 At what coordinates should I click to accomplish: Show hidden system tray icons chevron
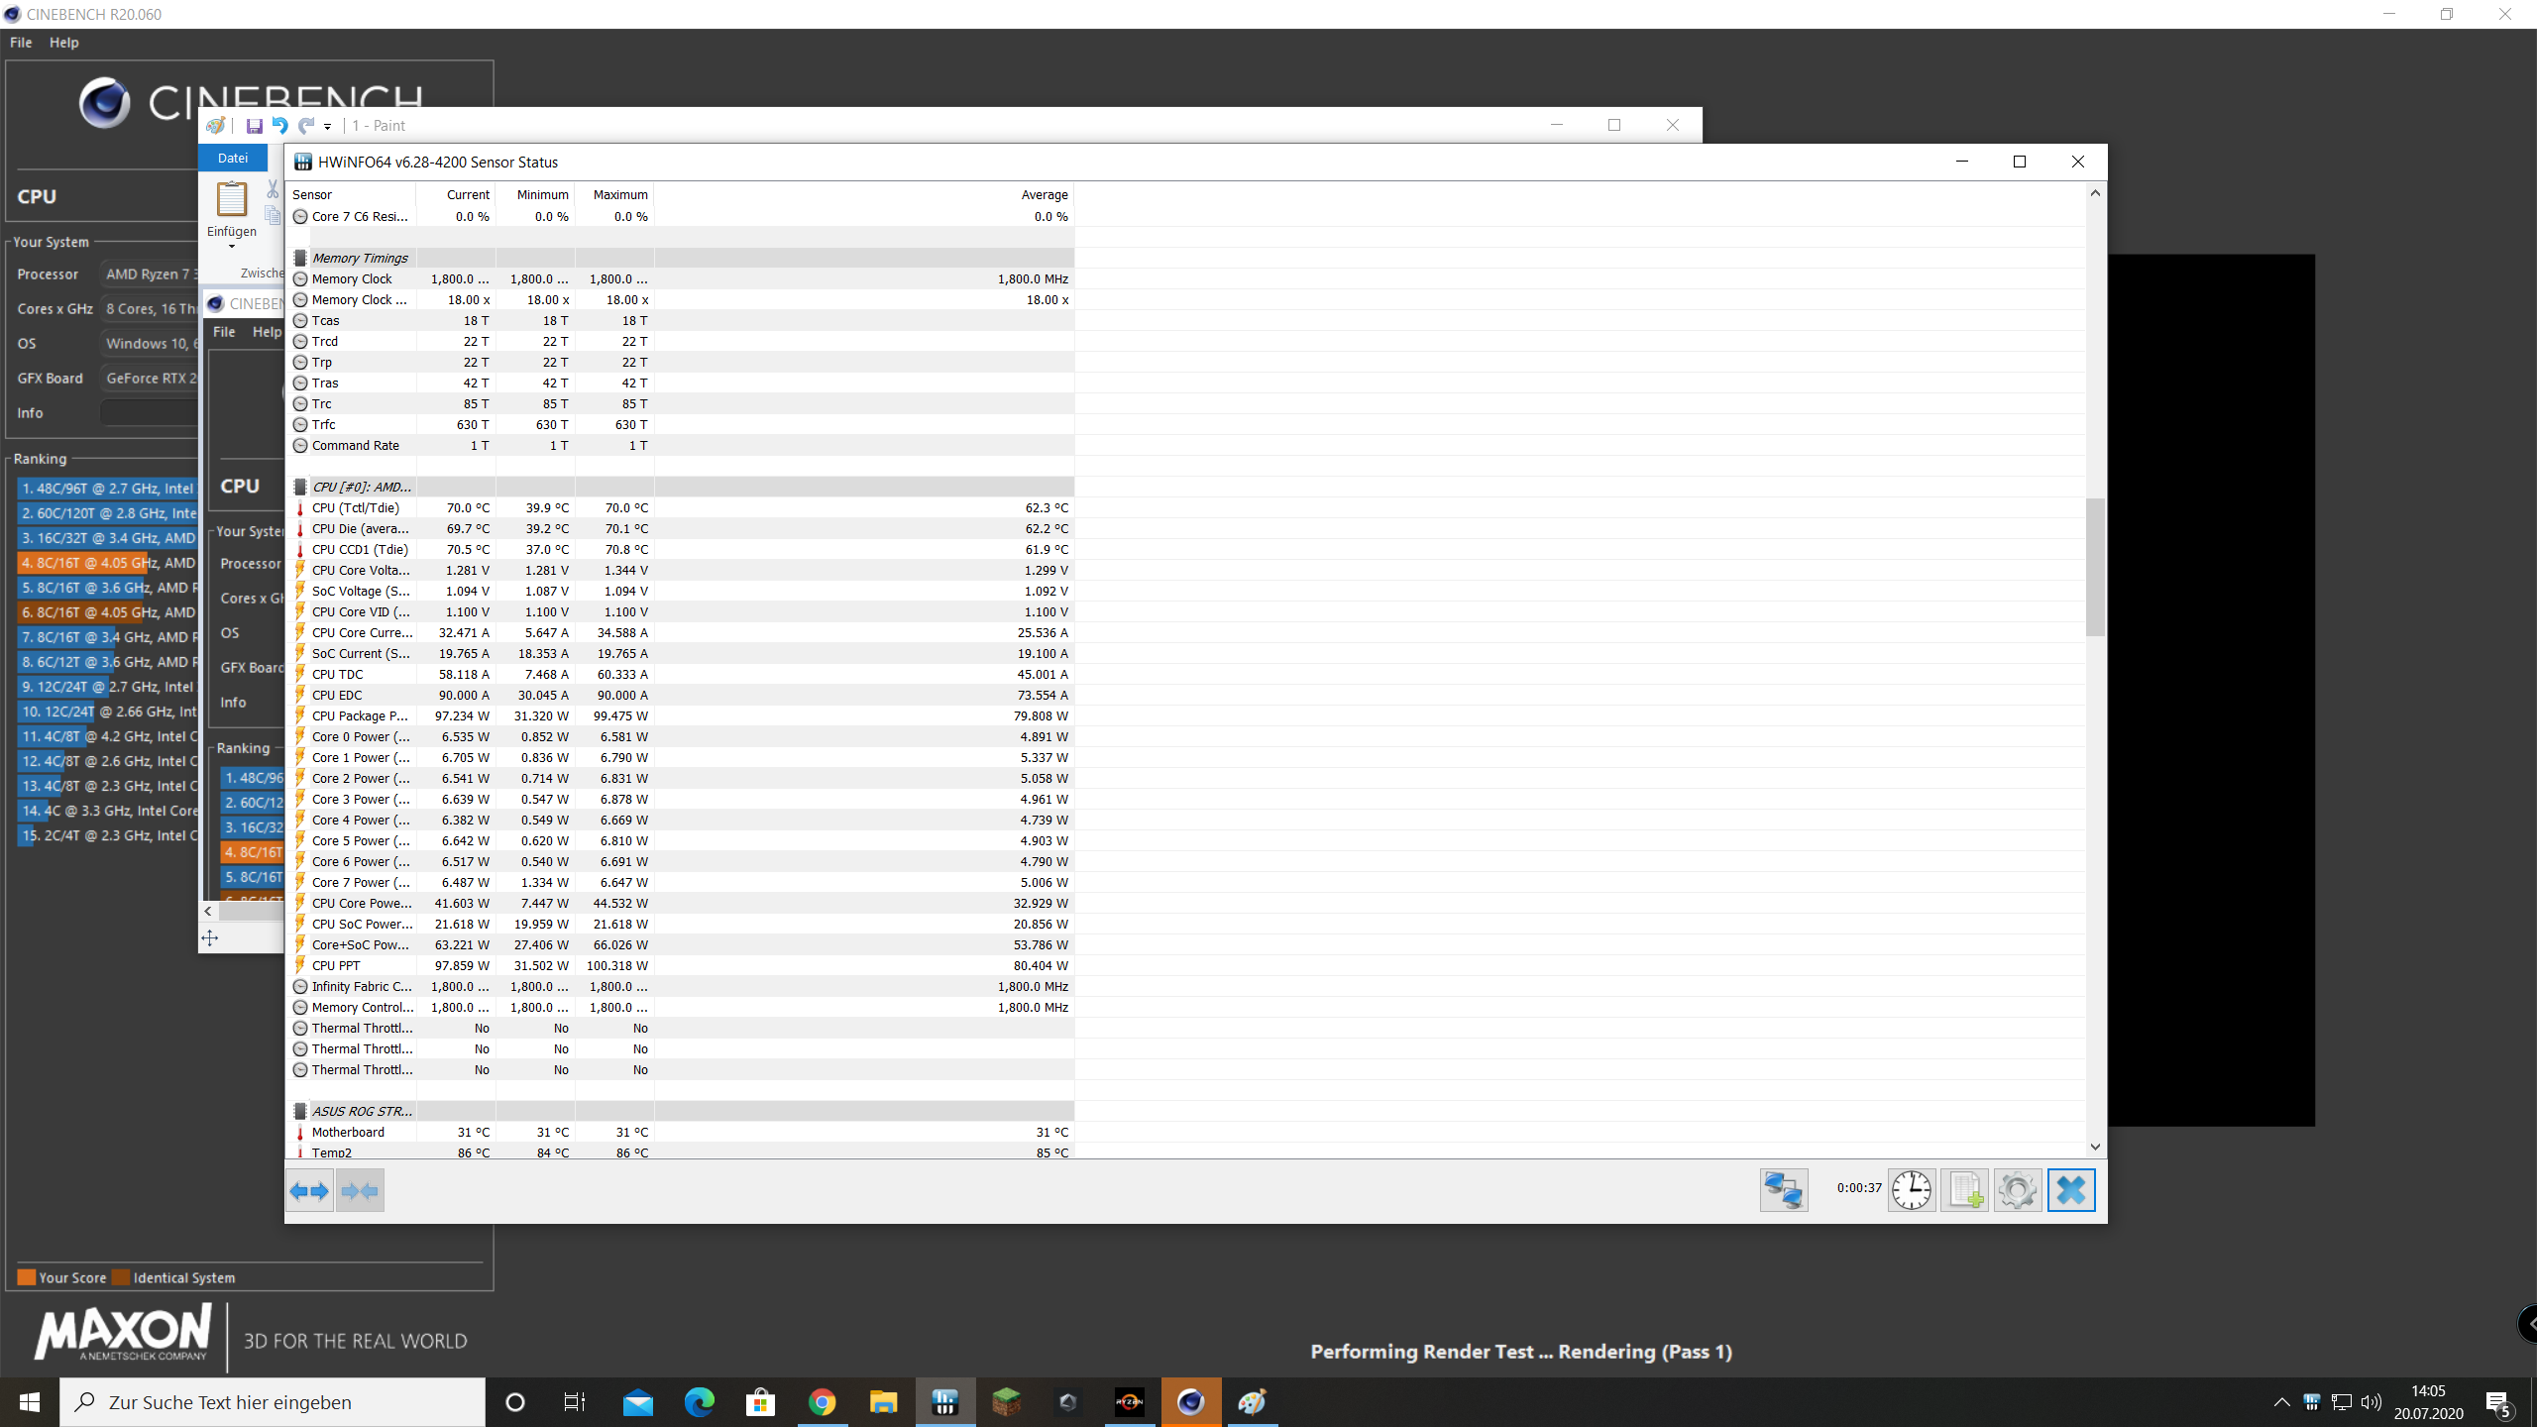click(x=2281, y=1402)
